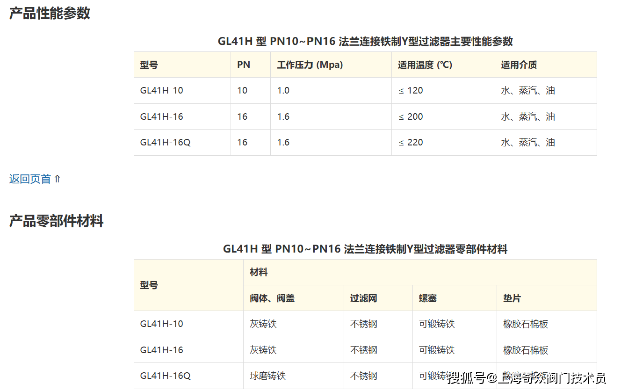Click the temperature cell ≤ 220
This screenshot has width=621, height=391.
pyautogui.click(x=411, y=142)
